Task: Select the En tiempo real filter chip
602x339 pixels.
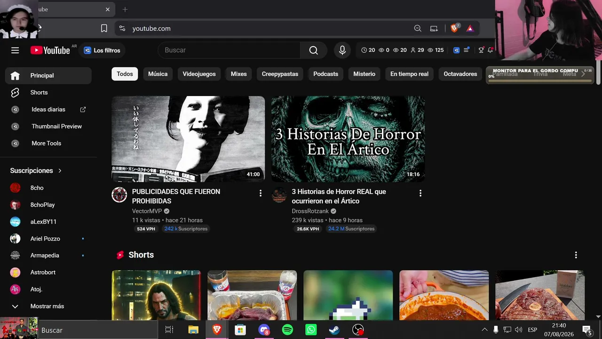Action: [409, 74]
